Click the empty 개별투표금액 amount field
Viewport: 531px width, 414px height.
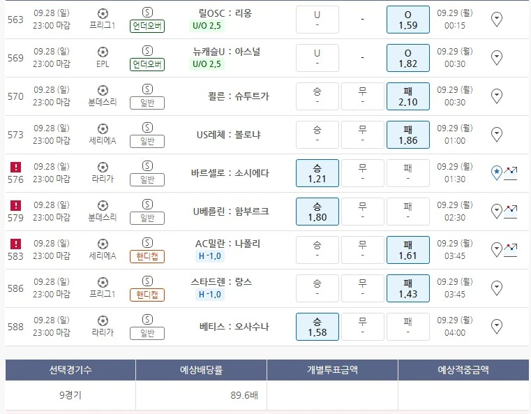(332, 395)
